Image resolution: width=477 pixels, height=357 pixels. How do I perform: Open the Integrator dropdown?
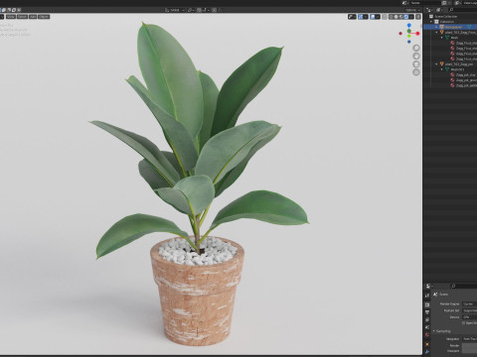click(x=470, y=339)
